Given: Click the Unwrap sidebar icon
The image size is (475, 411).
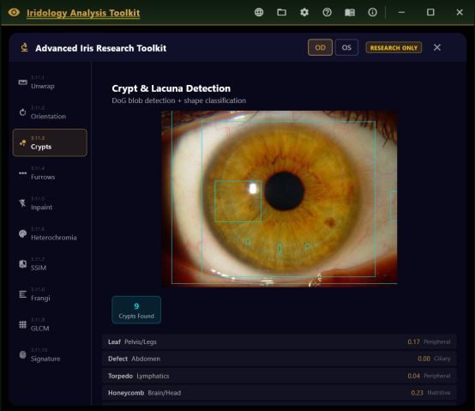Looking at the screenshot, I should click(x=22, y=82).
